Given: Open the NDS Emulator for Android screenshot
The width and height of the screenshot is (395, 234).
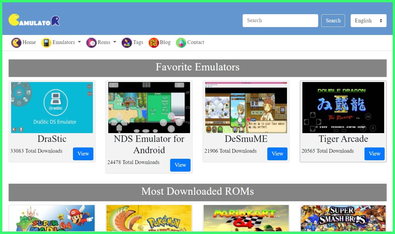Looking at the screenshot, I should [x=149, y=107].
